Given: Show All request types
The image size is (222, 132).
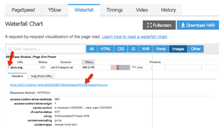Looking at the screenshot, I should pos(91,49).
